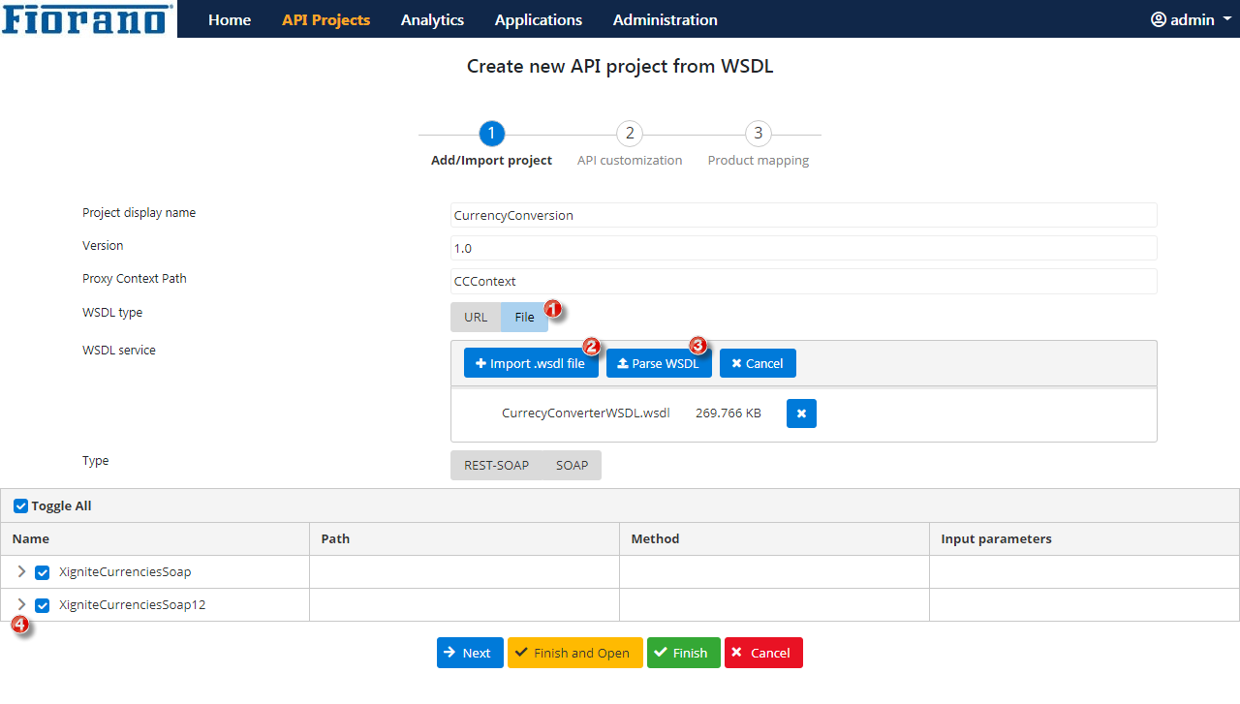Cancel the WSDL service upload
1240x704 pixels.
click(x=758, y=363)
